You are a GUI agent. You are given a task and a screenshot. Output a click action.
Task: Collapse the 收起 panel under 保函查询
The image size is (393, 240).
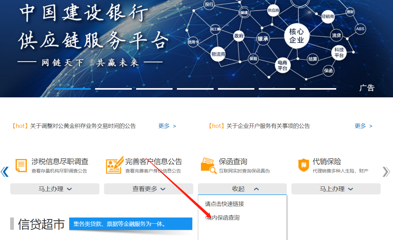click(x=242, y=189)
